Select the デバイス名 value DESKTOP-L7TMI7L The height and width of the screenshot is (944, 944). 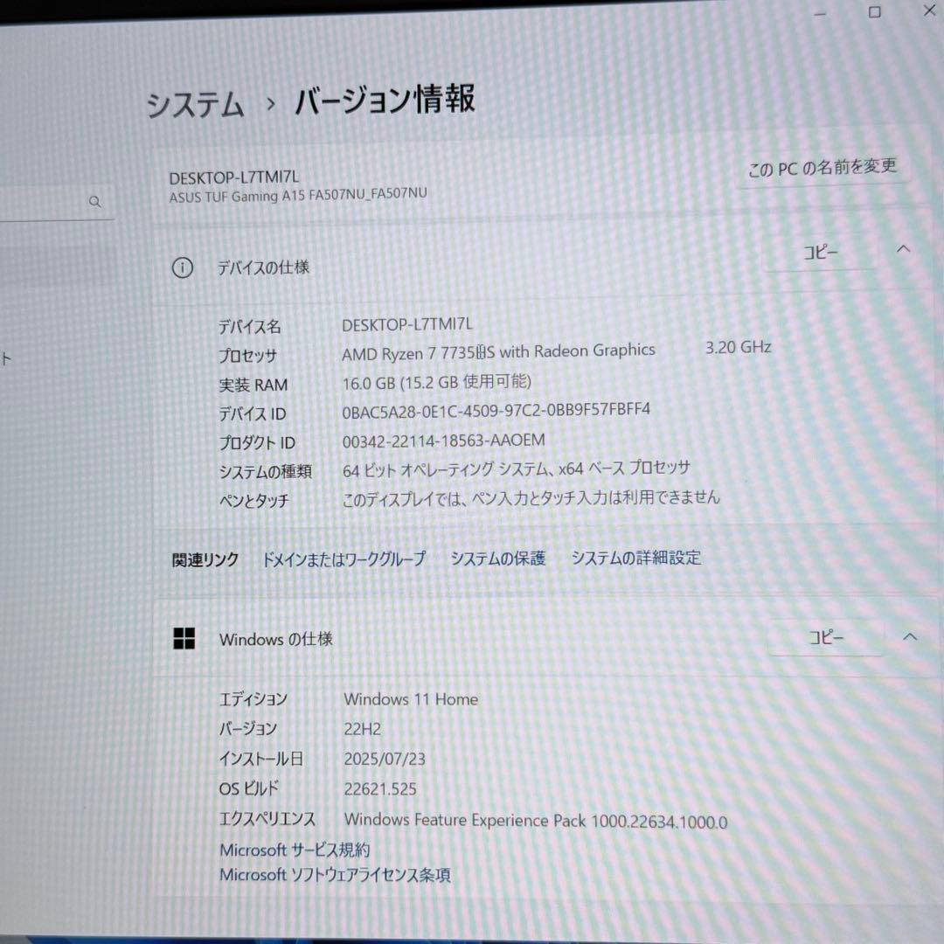(x=407, y=324)
